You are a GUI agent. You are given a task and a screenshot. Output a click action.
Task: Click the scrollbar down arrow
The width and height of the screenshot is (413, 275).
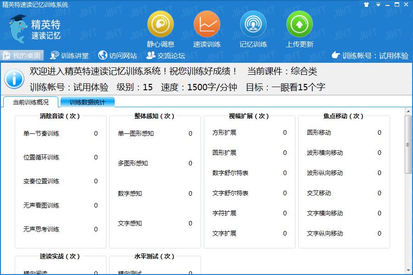point(408,271)
